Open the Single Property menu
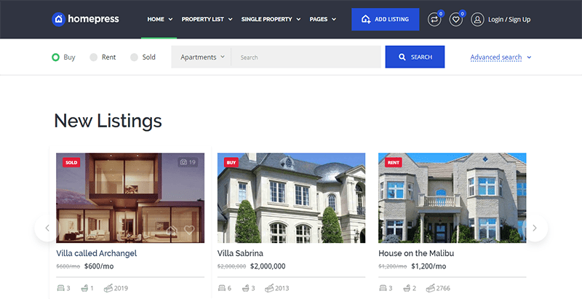 (x=271, y=20)
